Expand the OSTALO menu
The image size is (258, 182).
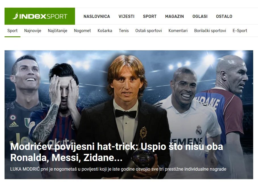[224, 16]
